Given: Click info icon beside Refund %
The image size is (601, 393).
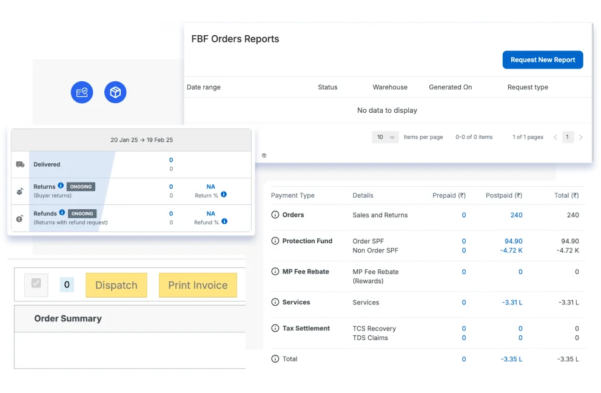Looking at the screenshot, I should (x=224, y=221).
